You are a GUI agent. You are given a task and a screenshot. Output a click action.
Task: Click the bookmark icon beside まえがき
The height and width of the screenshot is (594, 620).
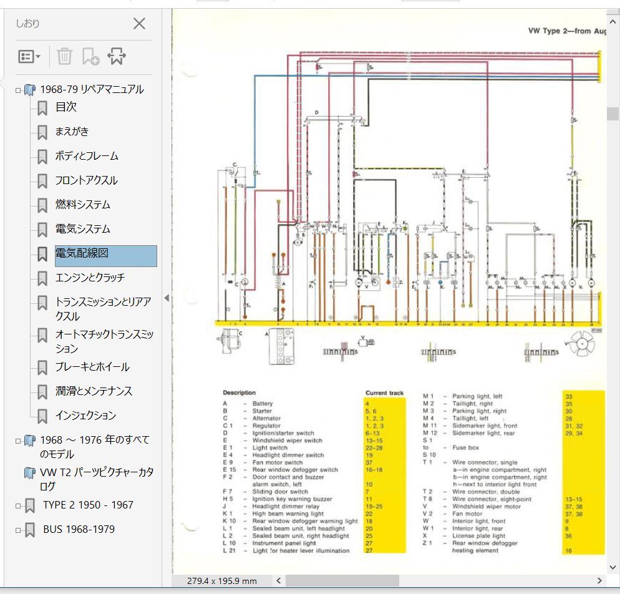[42, 132]
